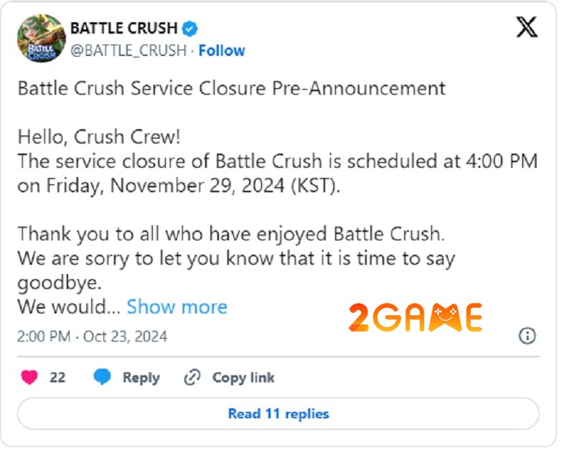Click the Battle Crush profile avatar
The height and width of the screenshot is (452, 574).
(41, 39)
